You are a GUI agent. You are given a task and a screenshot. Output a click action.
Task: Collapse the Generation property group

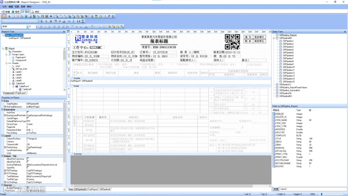(2, 110)
